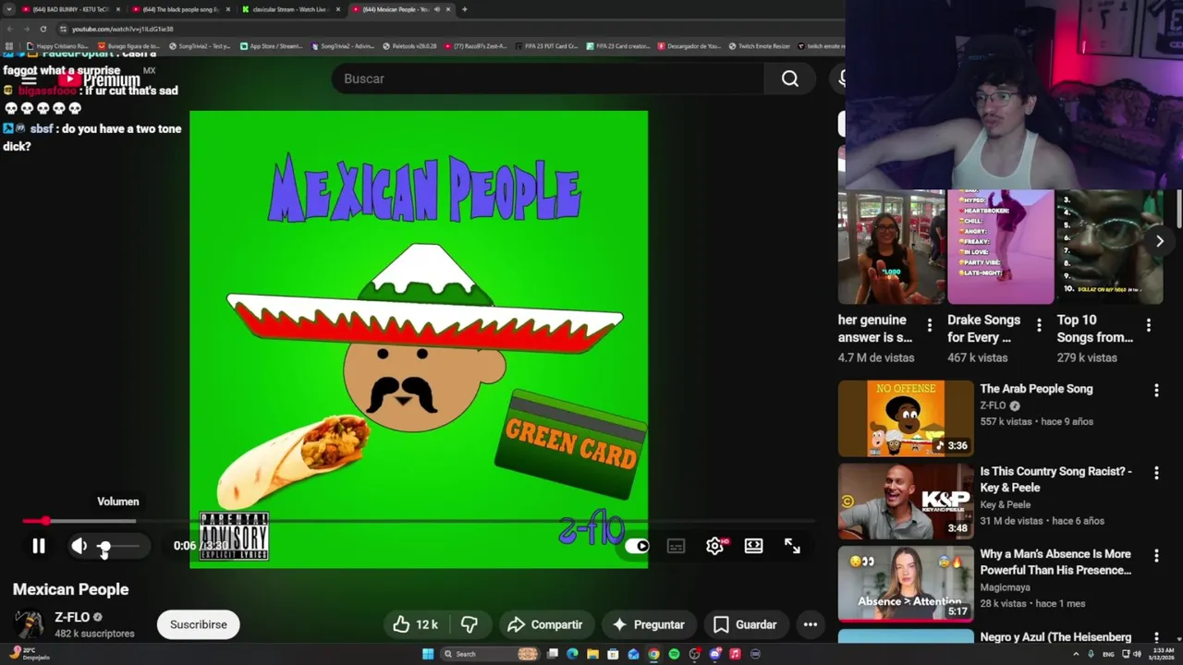Open 'Why a Man's Absence' video title
Viewport: 1183px width, 665px height.
(1055, 562)
